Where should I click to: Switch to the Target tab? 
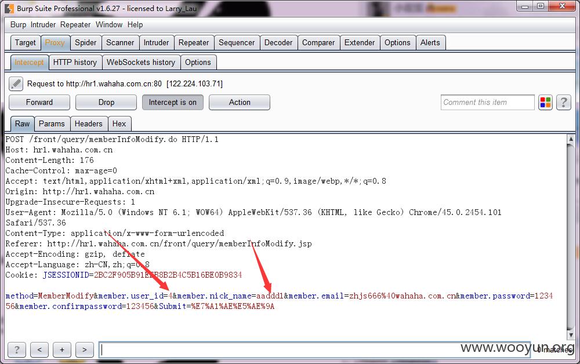coord(26,43)
